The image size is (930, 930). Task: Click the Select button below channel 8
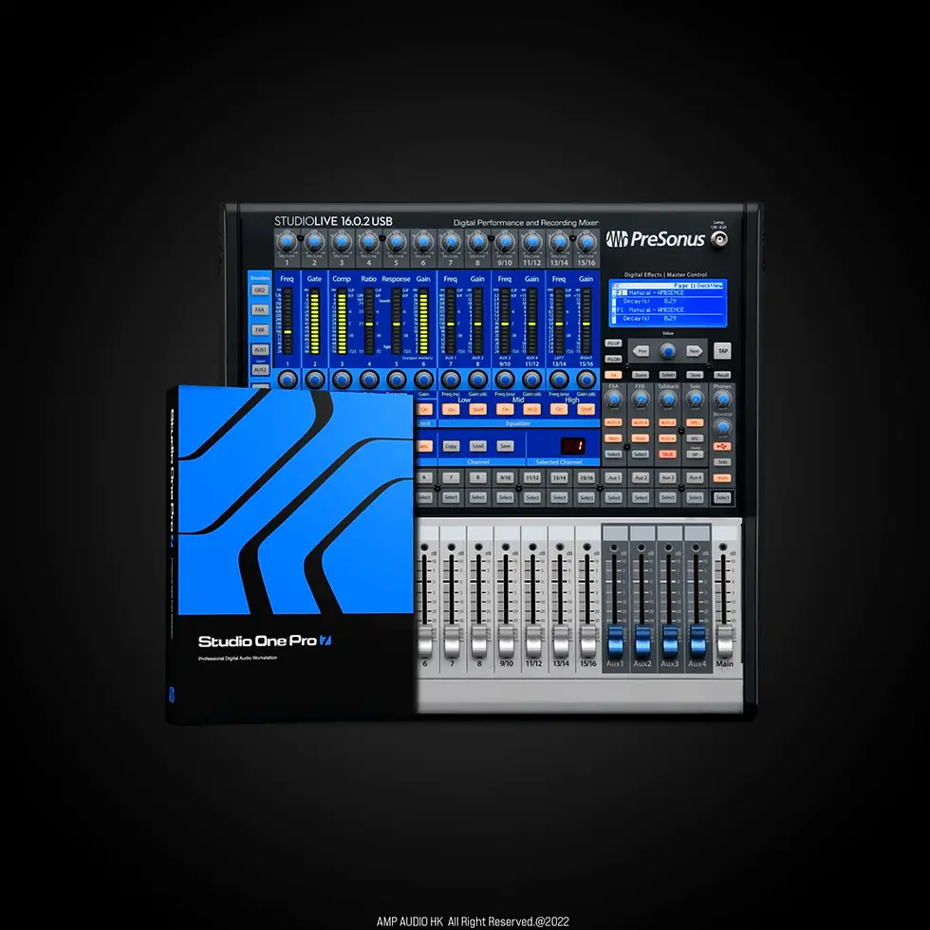tap(477, 497)
